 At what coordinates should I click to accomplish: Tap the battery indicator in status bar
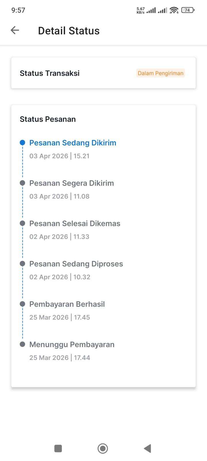click(x=188, y=10)
